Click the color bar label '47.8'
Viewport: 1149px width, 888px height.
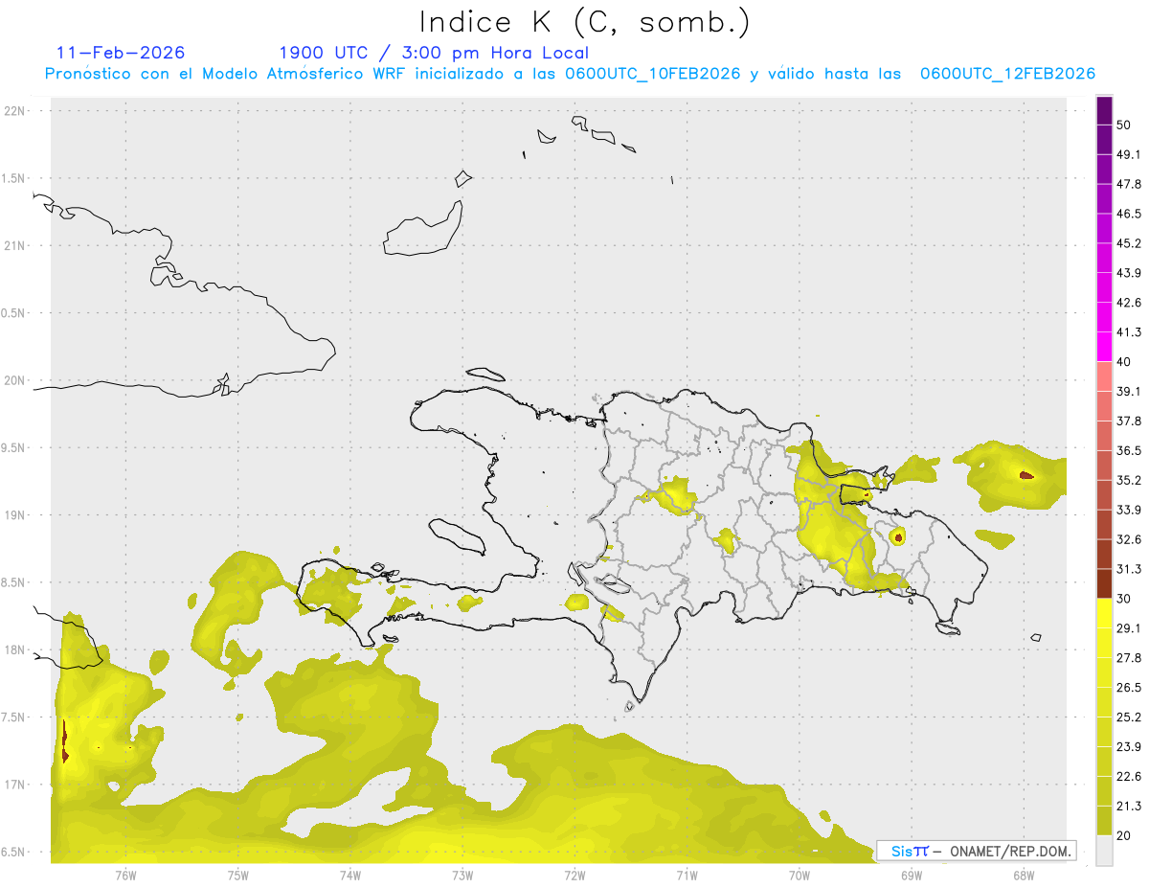1129,184
